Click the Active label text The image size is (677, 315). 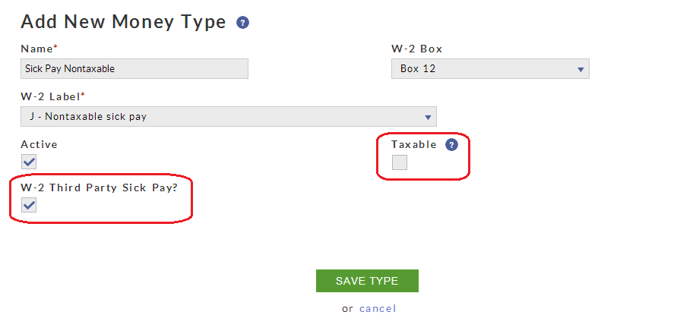(x=39, y=144)
